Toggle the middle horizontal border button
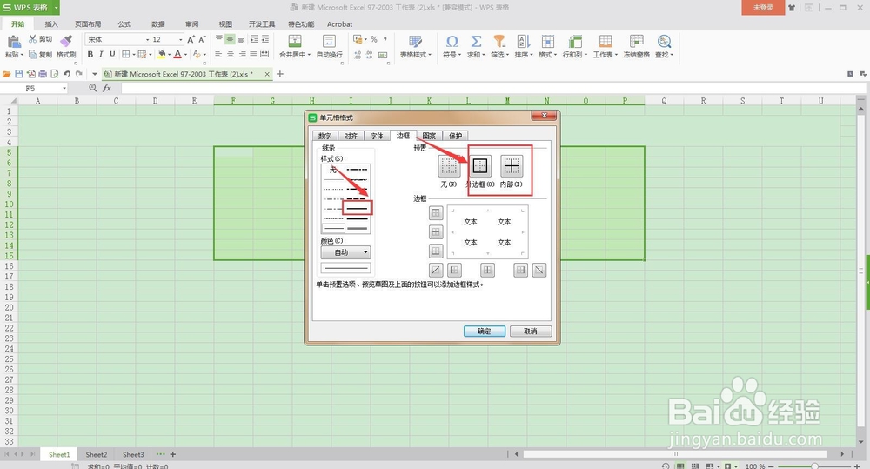This screenshot has width=870, height=469. pyautogui.click(x=436, y=232)
